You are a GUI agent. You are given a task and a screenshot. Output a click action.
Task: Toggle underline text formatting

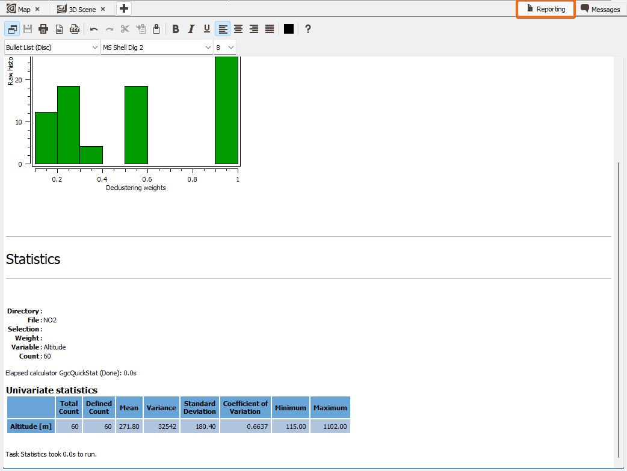coord(207,29)
